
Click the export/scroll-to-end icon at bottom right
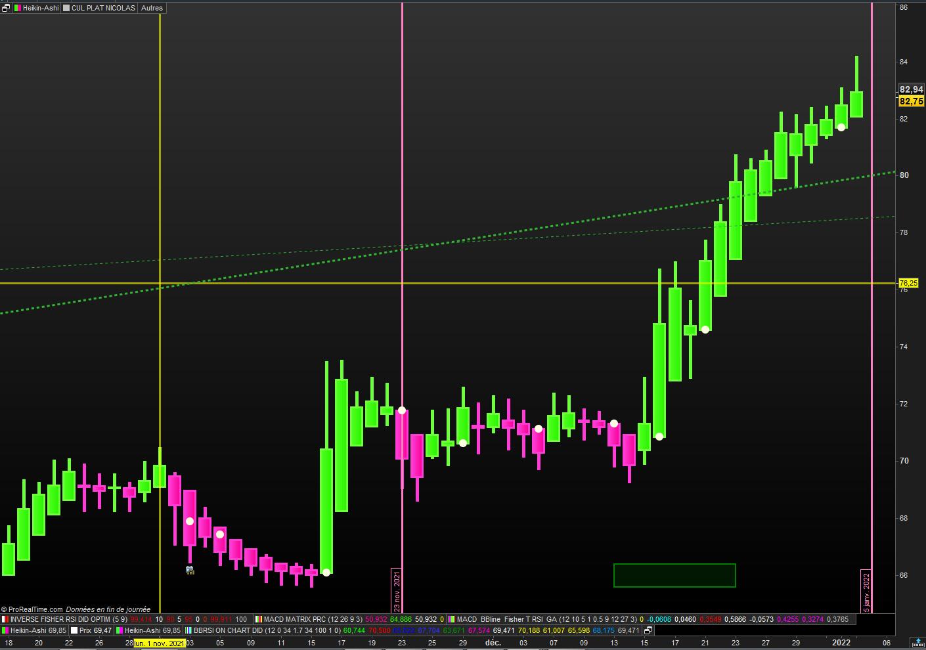tap(917, 642)
